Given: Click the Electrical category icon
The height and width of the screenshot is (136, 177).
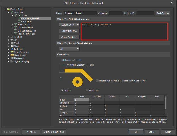Looking at the screenshot, I should coord(12,12).
